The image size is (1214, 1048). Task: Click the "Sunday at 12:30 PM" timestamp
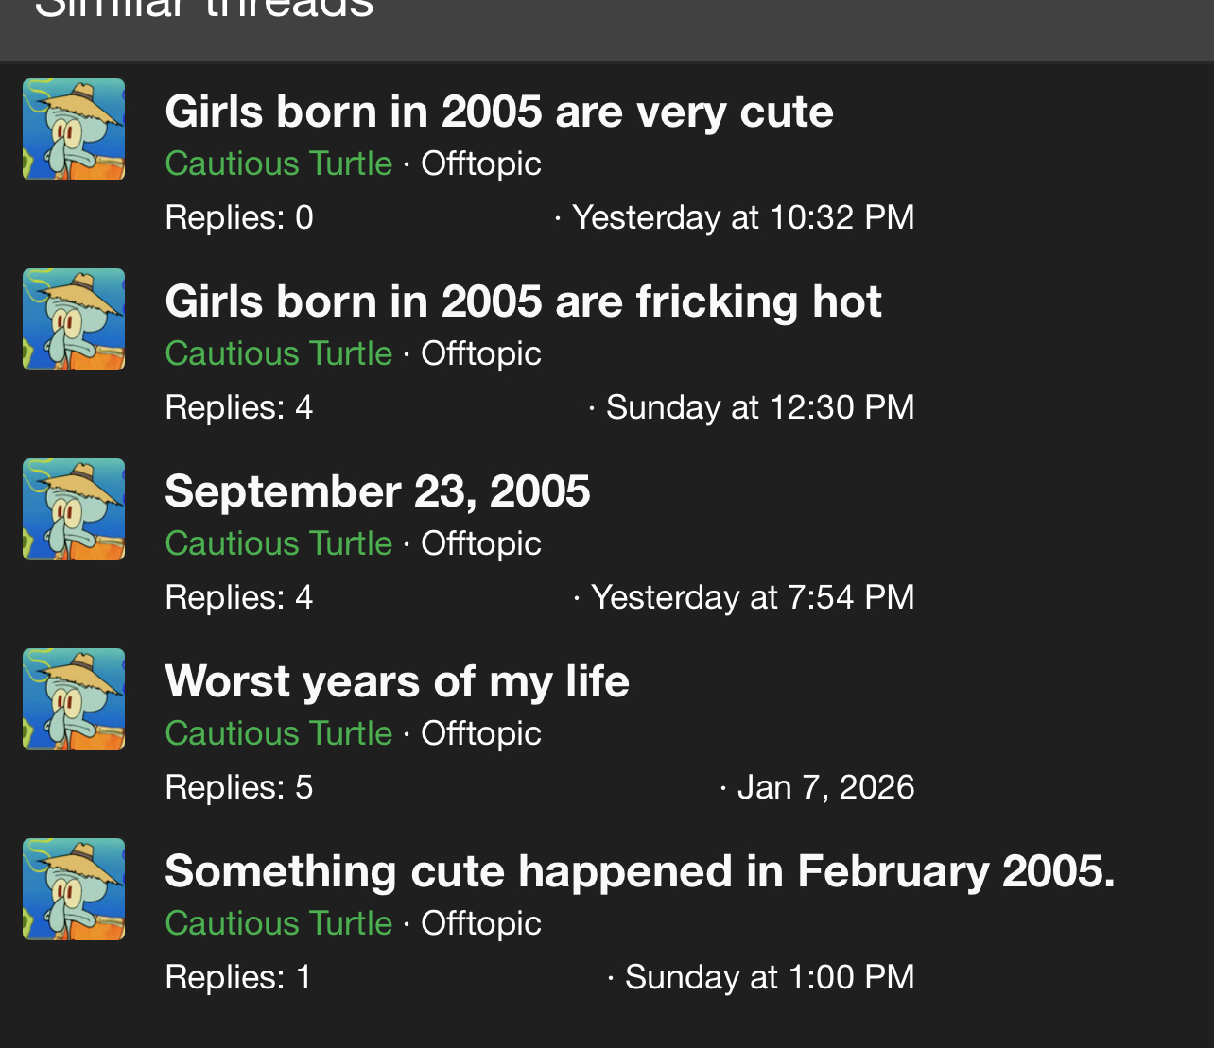[759, 407]
